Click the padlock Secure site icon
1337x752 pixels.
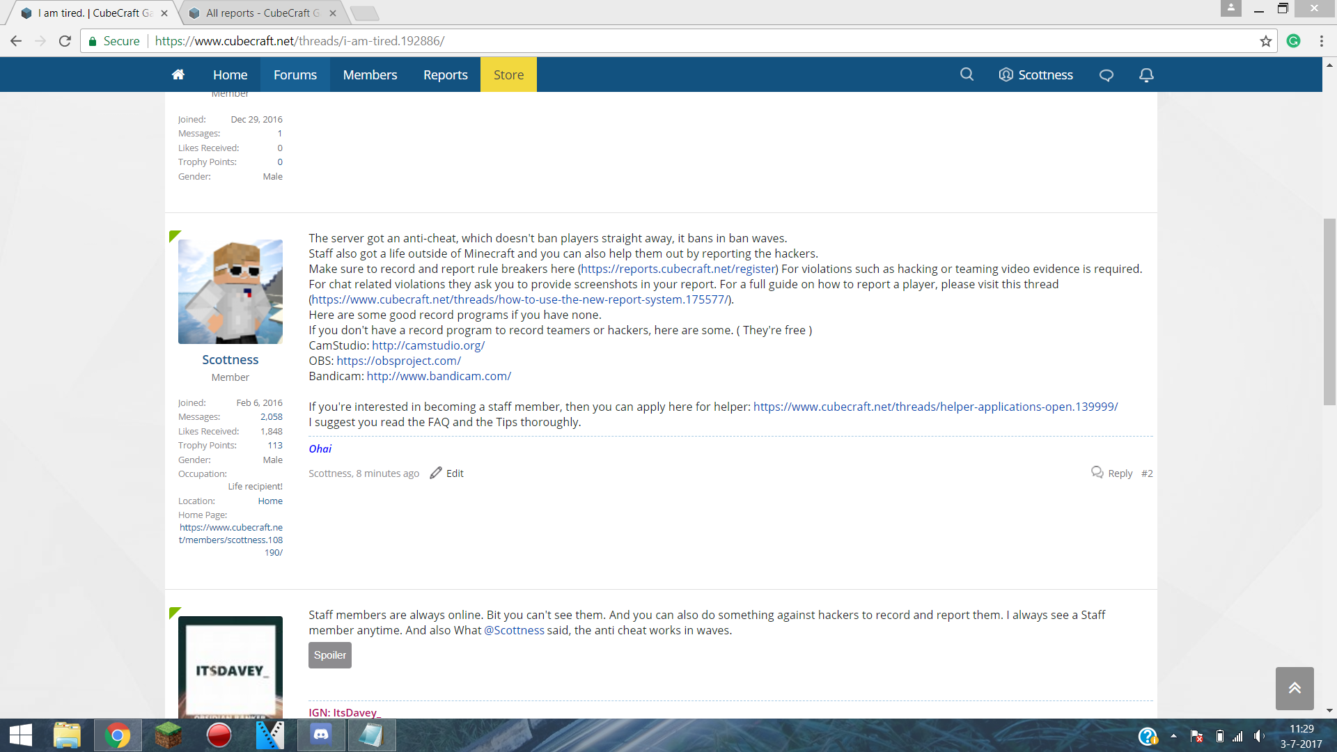[92, 41]
